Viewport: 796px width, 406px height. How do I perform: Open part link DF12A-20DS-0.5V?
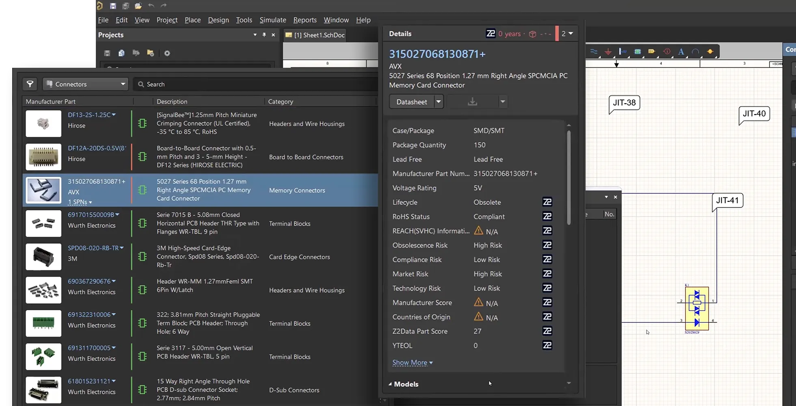pyautogui.click(x=97, y=148)
